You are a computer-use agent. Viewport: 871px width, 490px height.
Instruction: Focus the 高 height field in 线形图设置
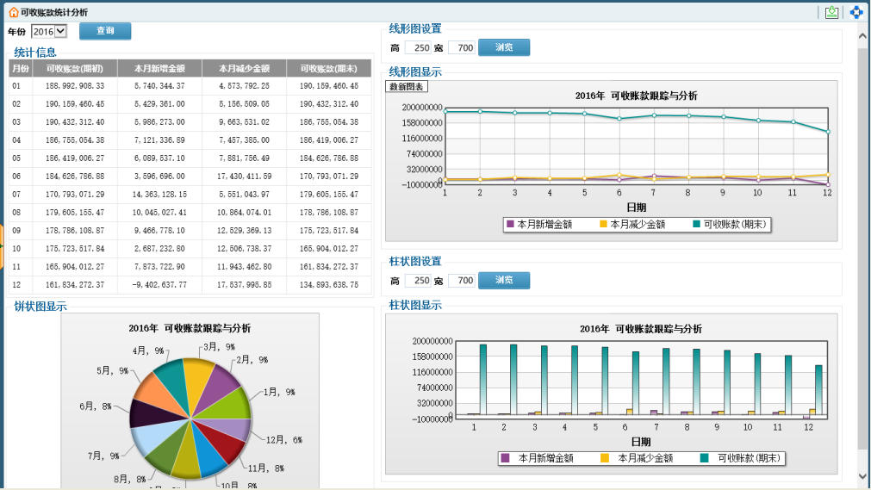click(x=418, y=48)
